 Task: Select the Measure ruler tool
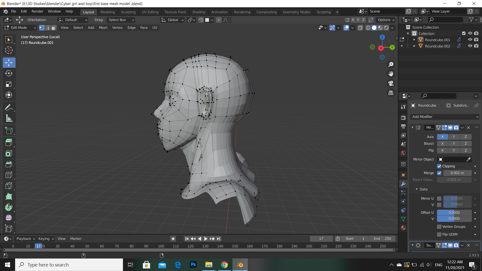point(9,118)
